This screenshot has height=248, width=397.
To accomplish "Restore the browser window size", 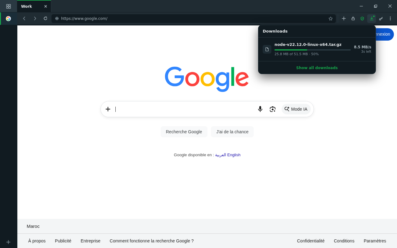I will (376, 6).
